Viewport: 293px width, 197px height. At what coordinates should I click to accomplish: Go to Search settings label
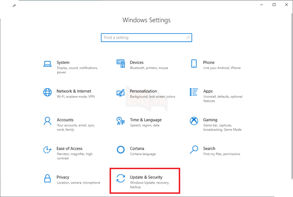pos(209,149)
